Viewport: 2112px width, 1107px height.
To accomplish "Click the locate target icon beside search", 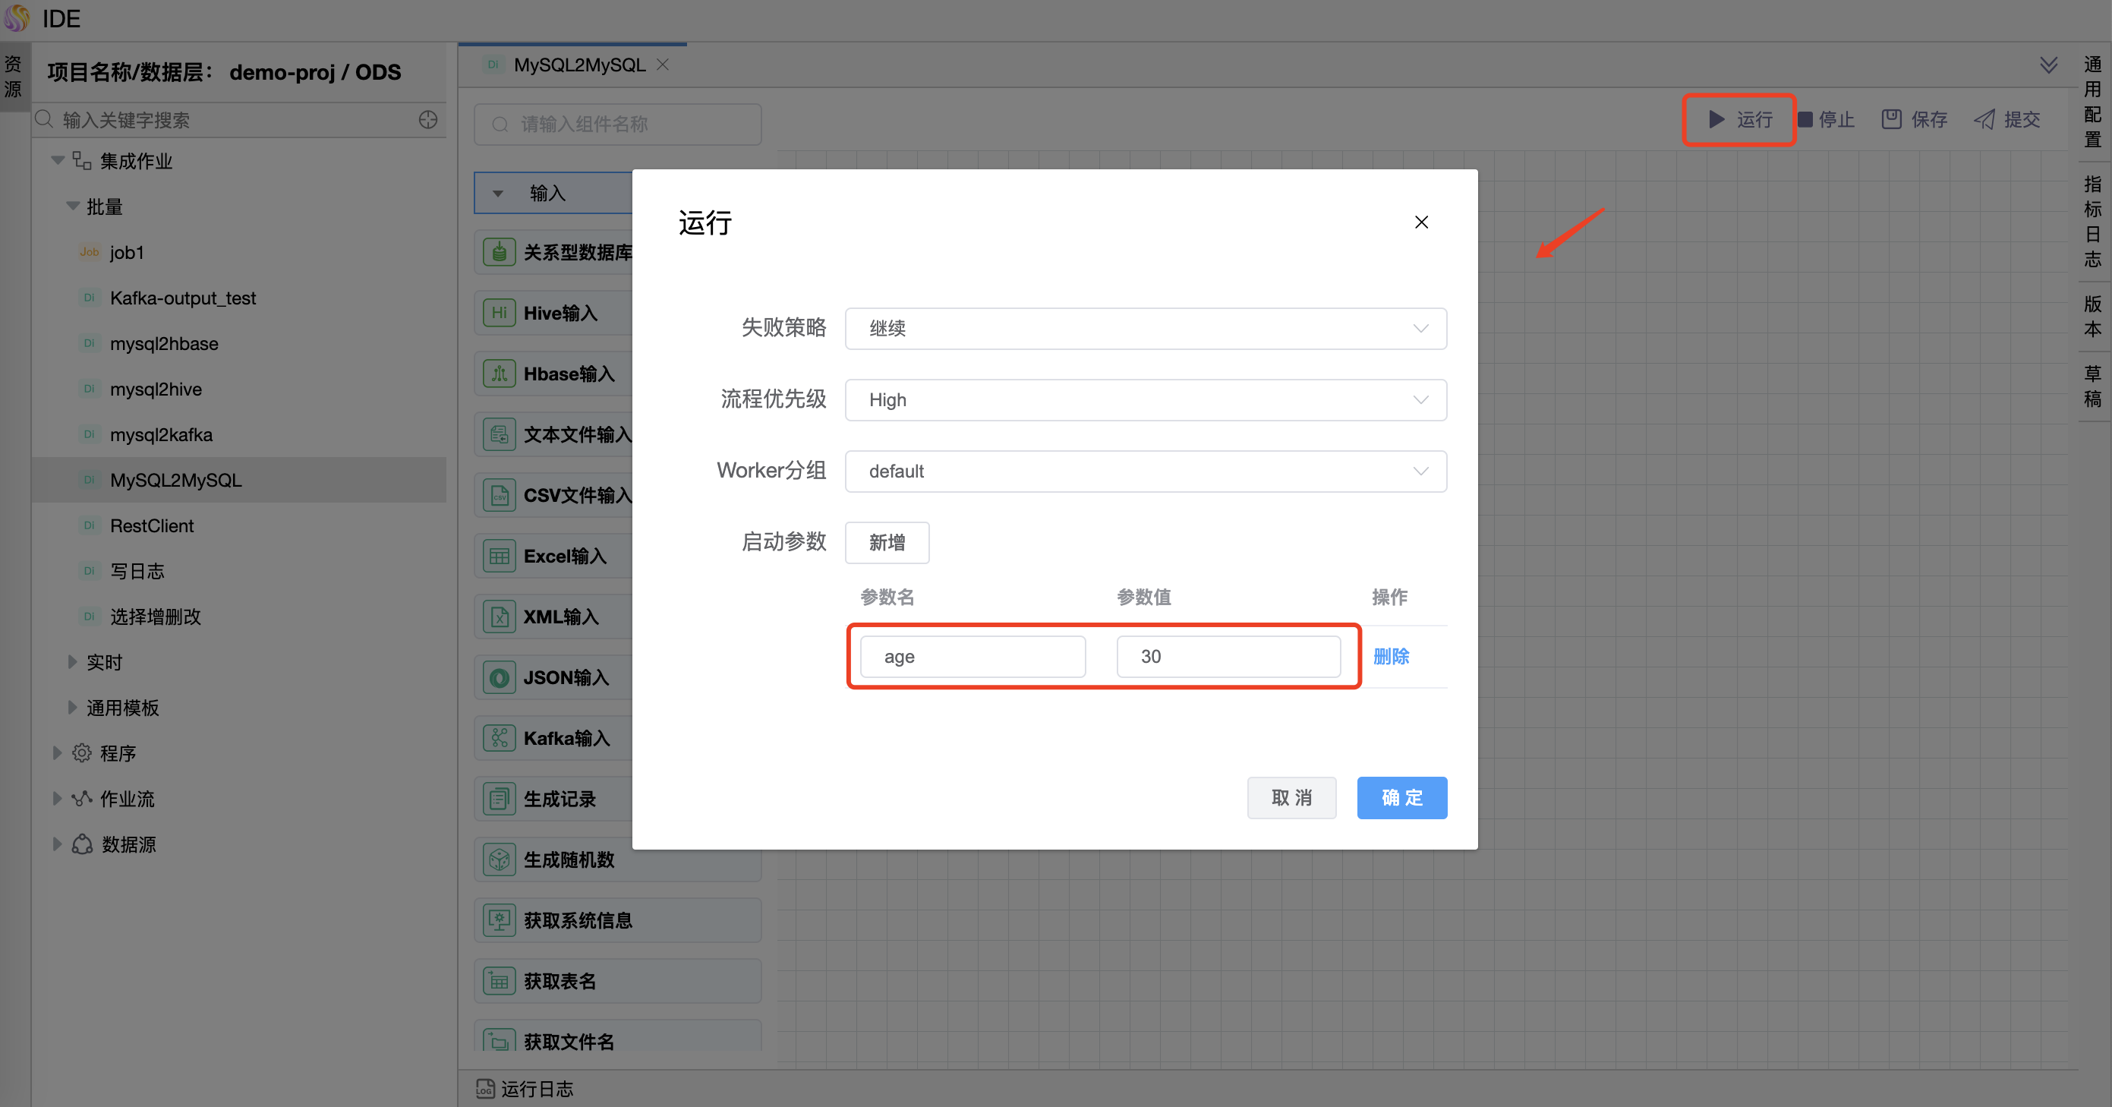I will point(427,120).
